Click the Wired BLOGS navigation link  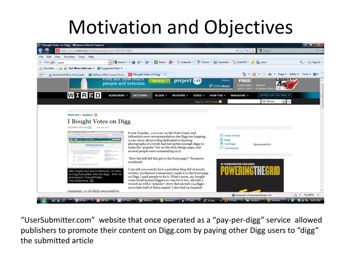click(161, 95)
